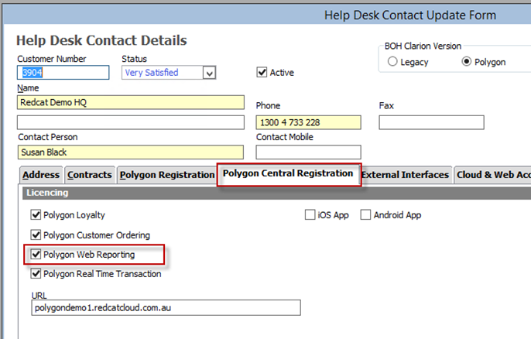Open the Contracts tab

pyautogui.click(x=90, y=175)
